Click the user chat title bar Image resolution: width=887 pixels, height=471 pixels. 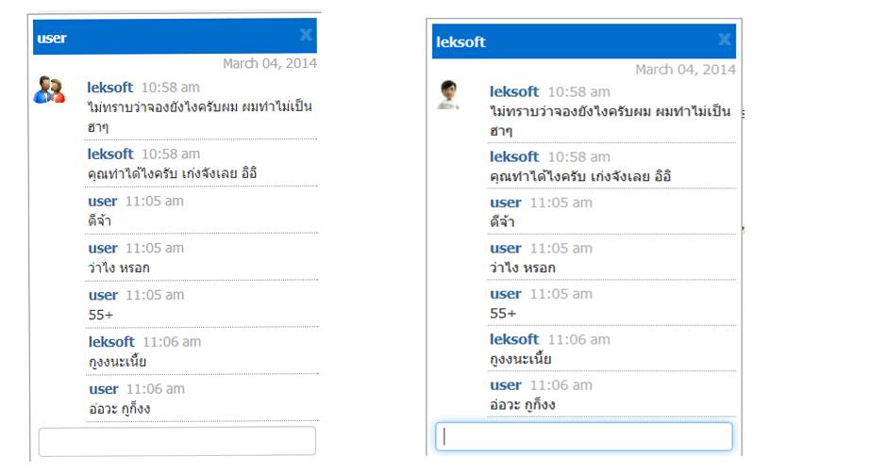(175, 36)
